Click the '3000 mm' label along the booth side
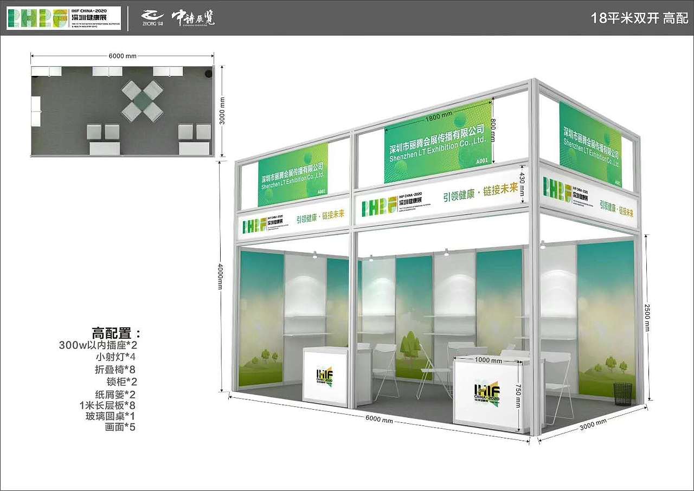The height and width of the screenshot is (491, 694). click(x=594, y=424)
